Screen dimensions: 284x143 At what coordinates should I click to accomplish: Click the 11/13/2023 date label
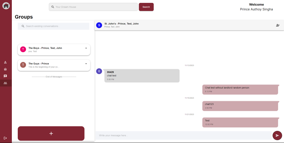[189, 65]
